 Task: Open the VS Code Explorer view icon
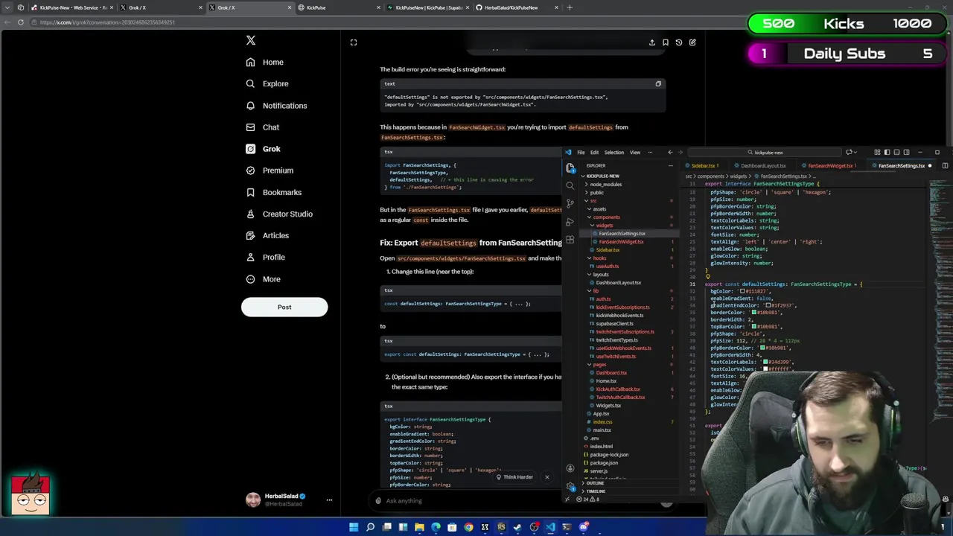pos(570,168)
